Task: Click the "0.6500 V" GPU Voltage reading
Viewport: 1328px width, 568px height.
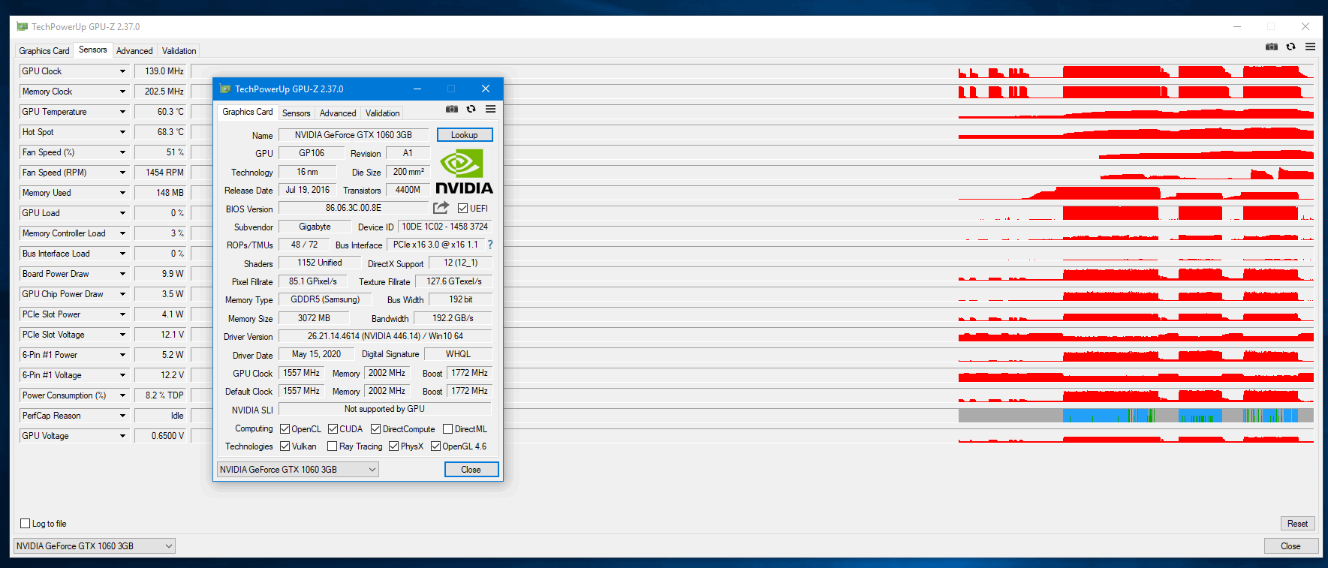Action: (161, 436)
